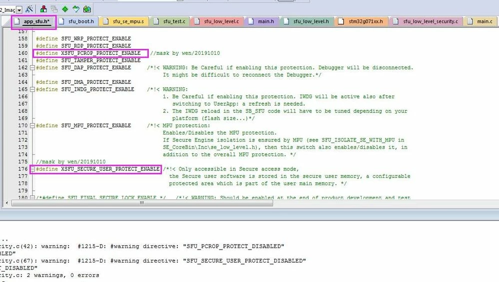Switch to the sfu_boot.h tab

tap(77, 21)
